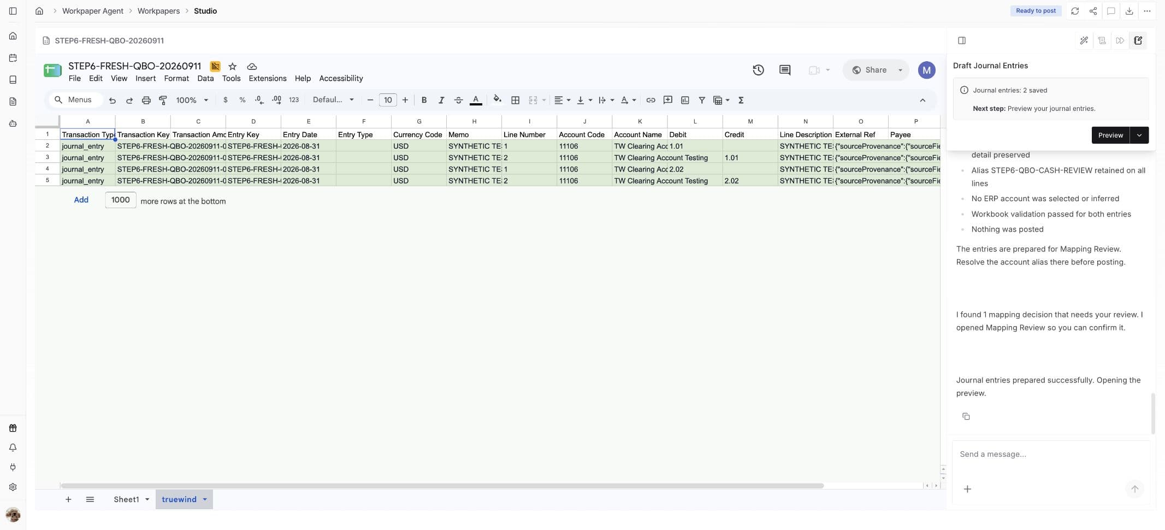
Task: Open the borders tool
Action: point(515,100)
